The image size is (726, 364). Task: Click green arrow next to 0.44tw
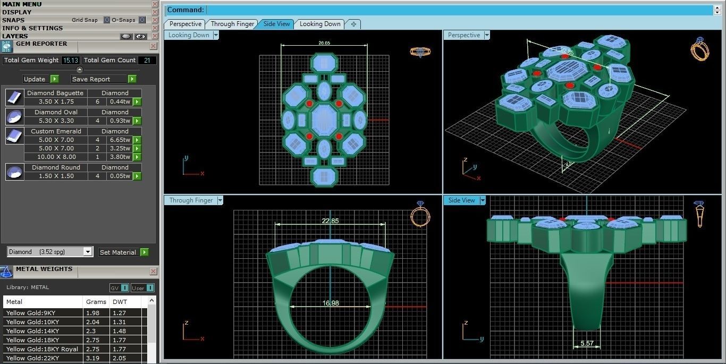[x=137, y=101]
